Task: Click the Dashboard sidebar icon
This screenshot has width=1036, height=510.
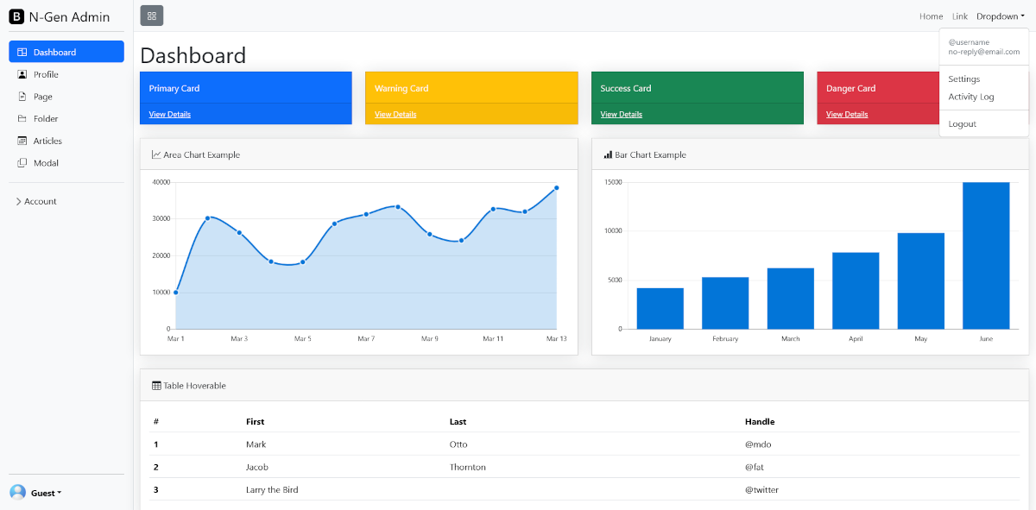Action: click(22, 52)
